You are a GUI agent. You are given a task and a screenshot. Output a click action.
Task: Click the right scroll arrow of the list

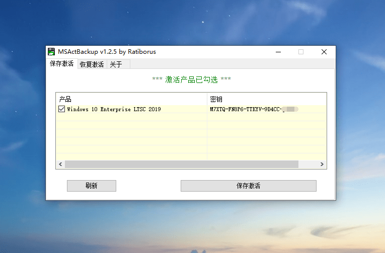coord(322,164)
